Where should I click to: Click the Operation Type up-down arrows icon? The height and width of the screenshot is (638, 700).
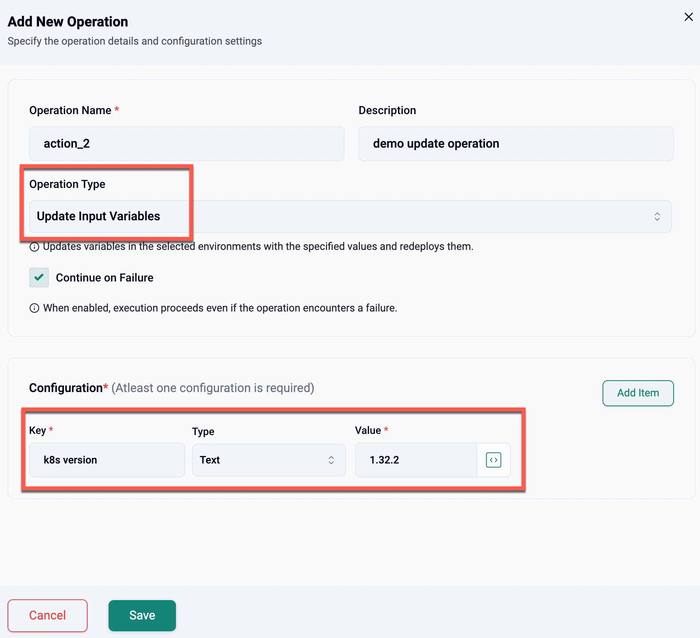point(657,217)
